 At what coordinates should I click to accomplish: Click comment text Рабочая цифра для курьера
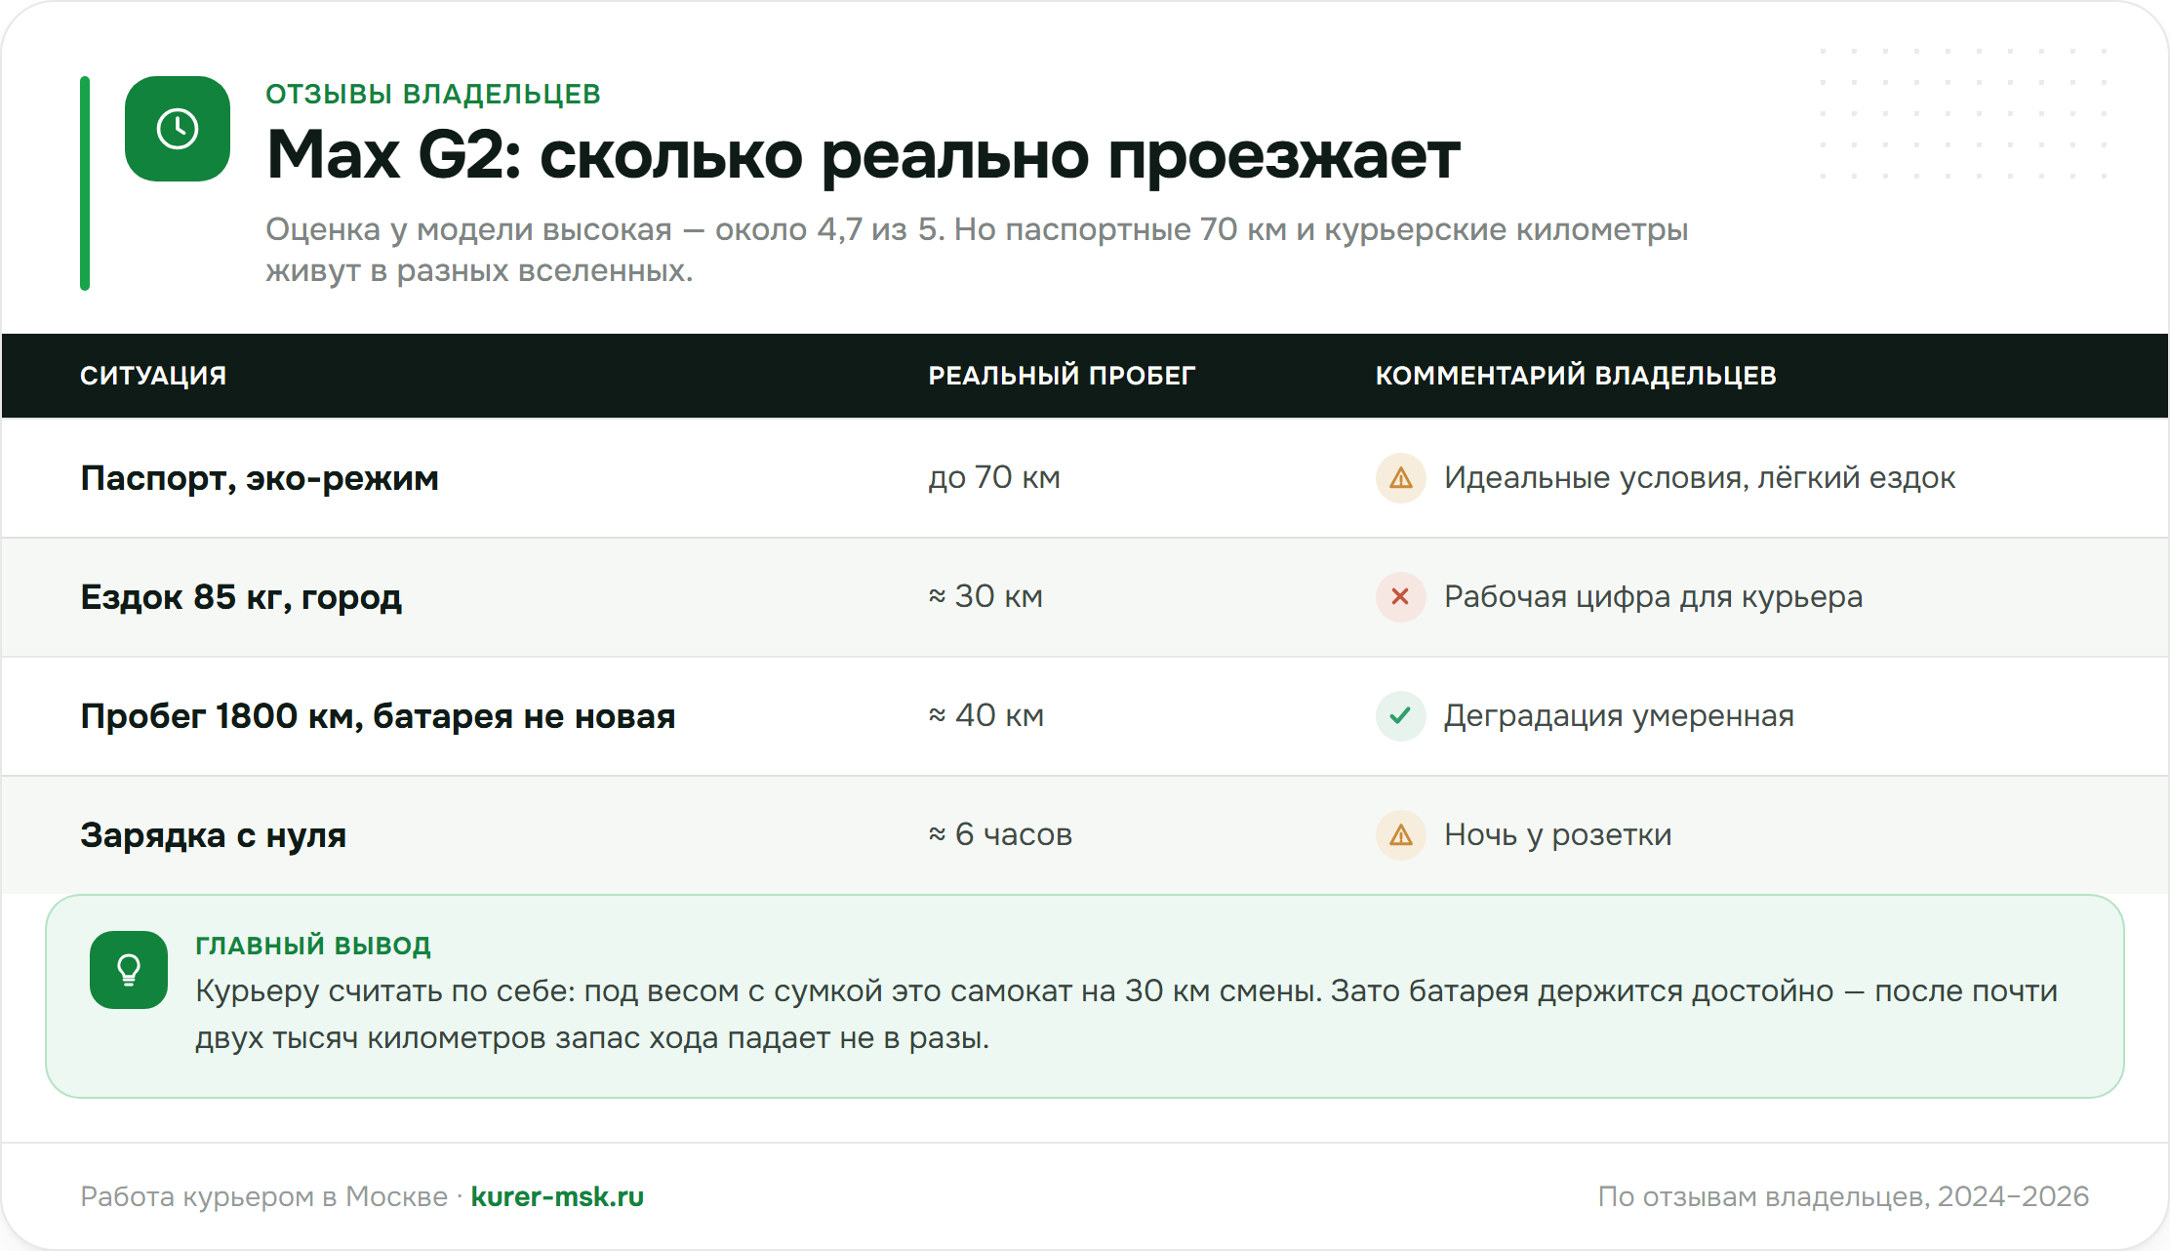coord(1654,597)
